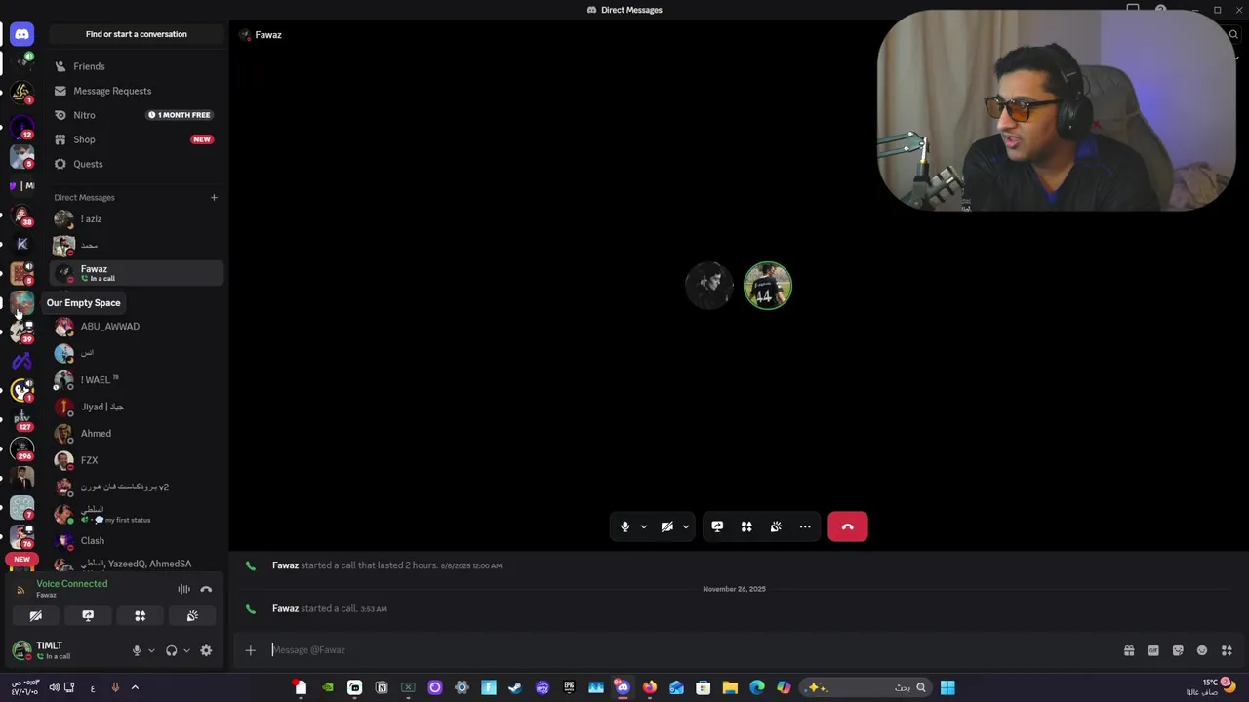Open Steam from the taskbar
Viewport: 1249px width, 702px height.
point(515,687)
